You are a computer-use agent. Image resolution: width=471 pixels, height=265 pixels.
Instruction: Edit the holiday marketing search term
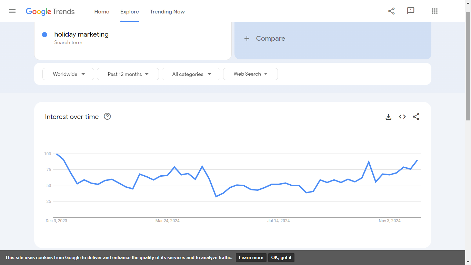point(81,34)
